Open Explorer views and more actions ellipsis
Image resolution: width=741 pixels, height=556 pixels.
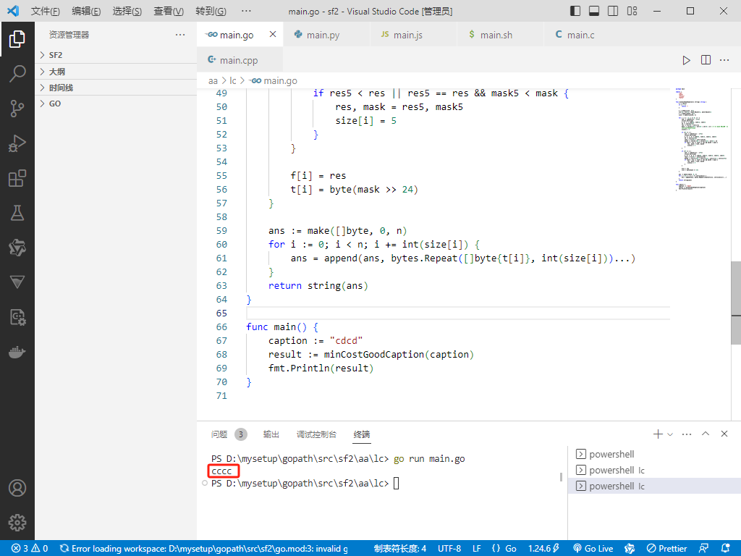point(180,35)
